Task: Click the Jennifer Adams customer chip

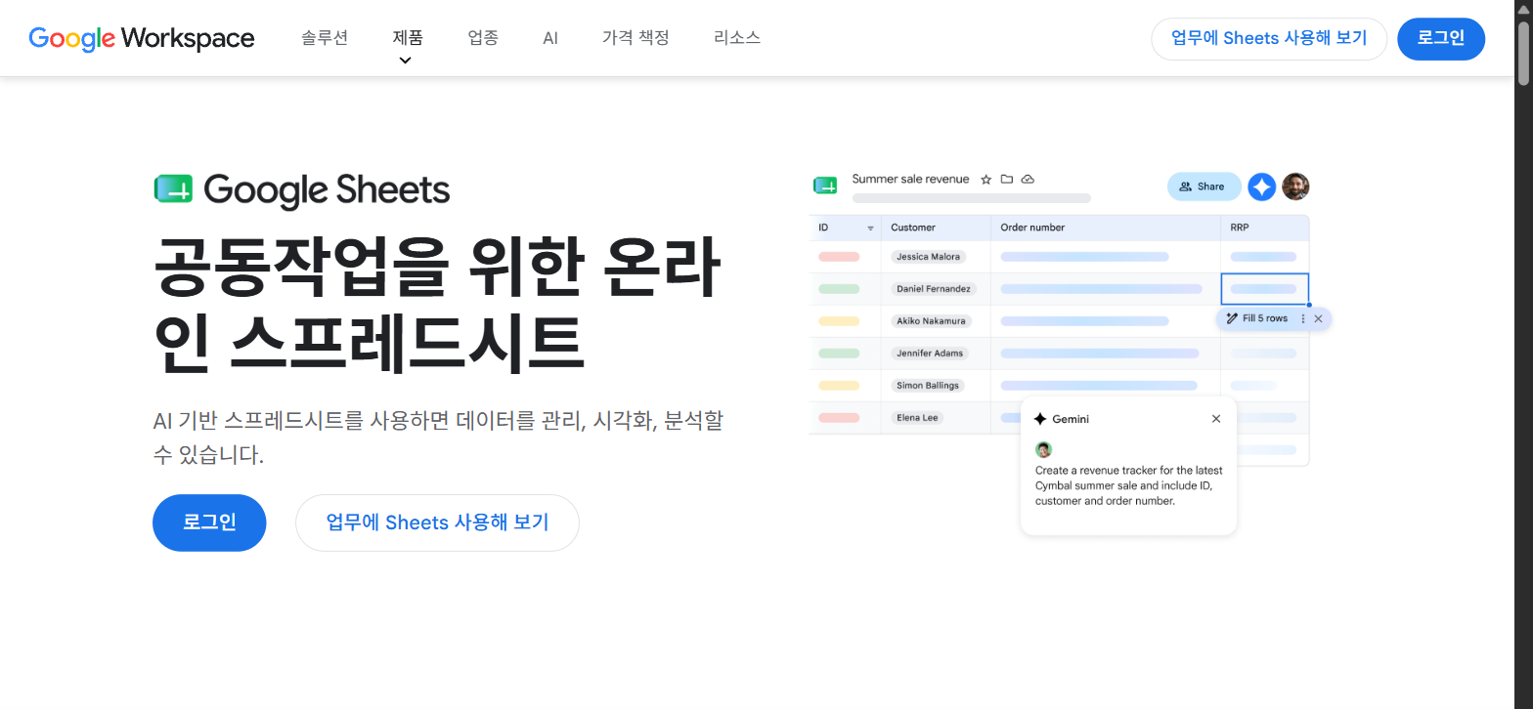Action: point(930,354)
